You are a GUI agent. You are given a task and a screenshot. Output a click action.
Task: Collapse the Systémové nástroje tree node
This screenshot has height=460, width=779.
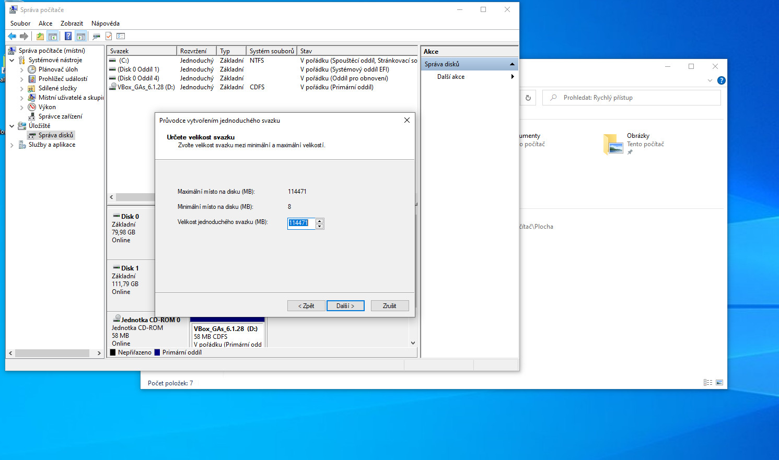coord(12,60)
